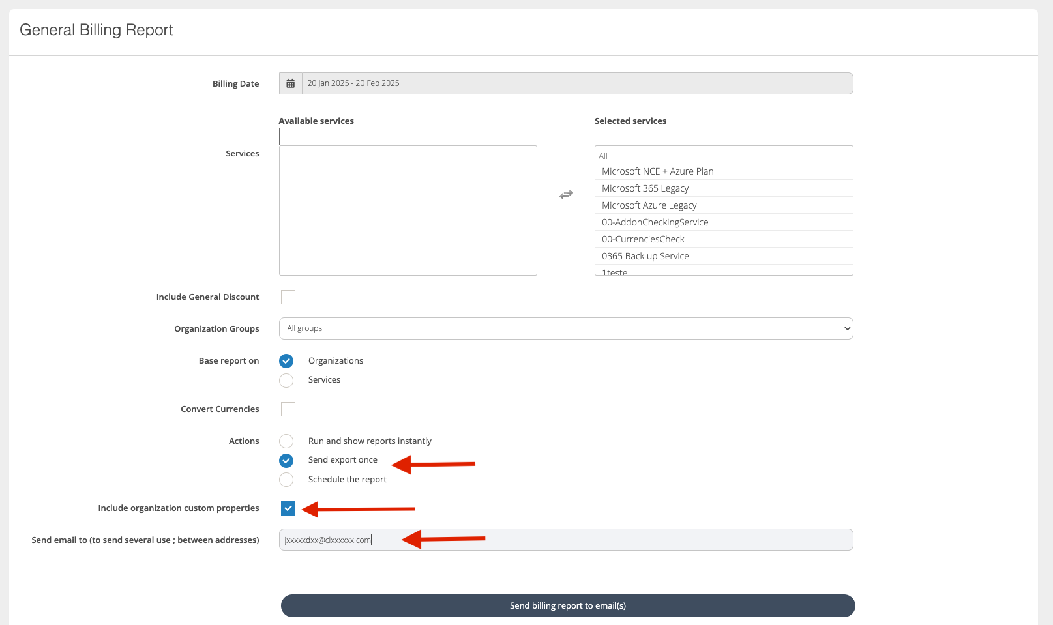Select Microsoft Azure Legacy service

pyautogui.click(x=649, y=205)
